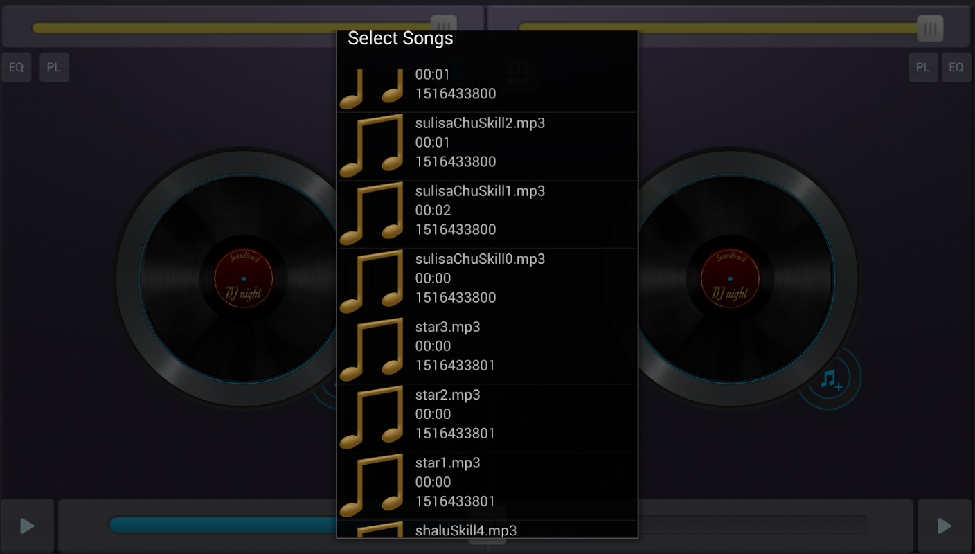The width and height of the screenshot is (975, 554).
Task: Click music note icon of sulisaChuSkill1.mp3
Action: click(372, 214)
